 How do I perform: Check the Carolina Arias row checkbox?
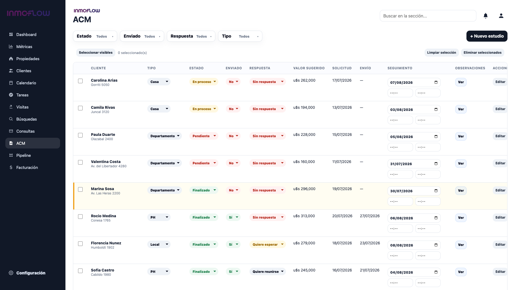tap(80, 81)
